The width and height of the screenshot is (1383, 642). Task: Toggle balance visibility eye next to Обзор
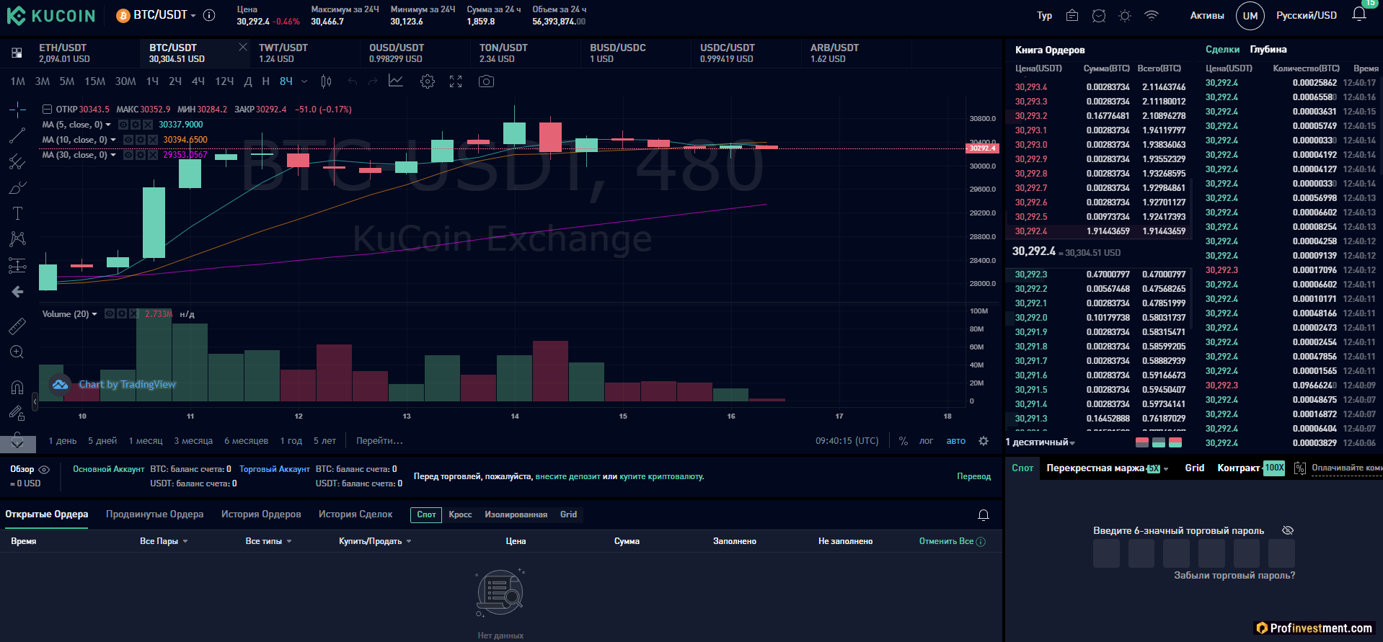tap(44, 469)
